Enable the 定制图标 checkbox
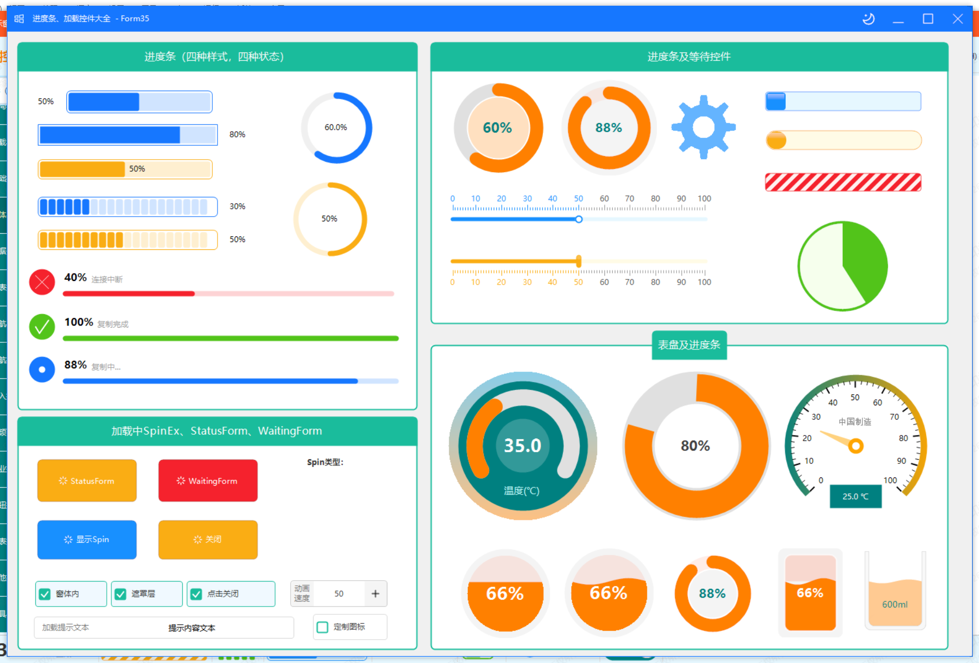Screen dimensions: 979x663 click(350, 627)
